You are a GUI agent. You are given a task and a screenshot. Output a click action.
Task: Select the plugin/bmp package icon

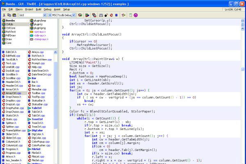click(32, 20)
